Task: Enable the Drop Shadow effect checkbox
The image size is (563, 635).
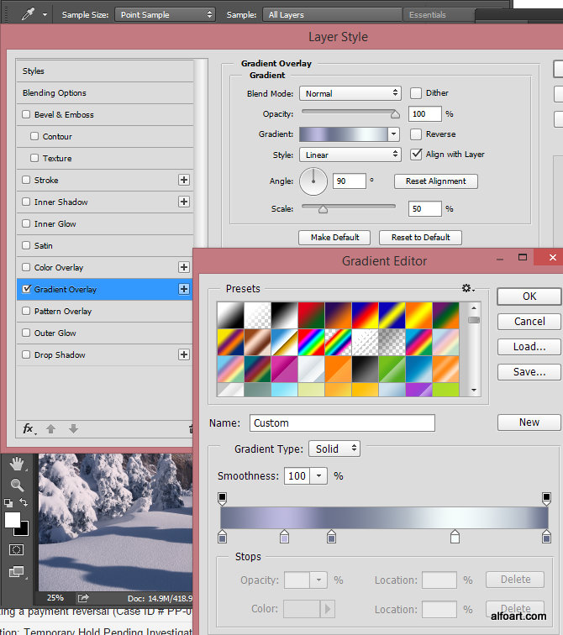Action: click(x=26, y=355)
